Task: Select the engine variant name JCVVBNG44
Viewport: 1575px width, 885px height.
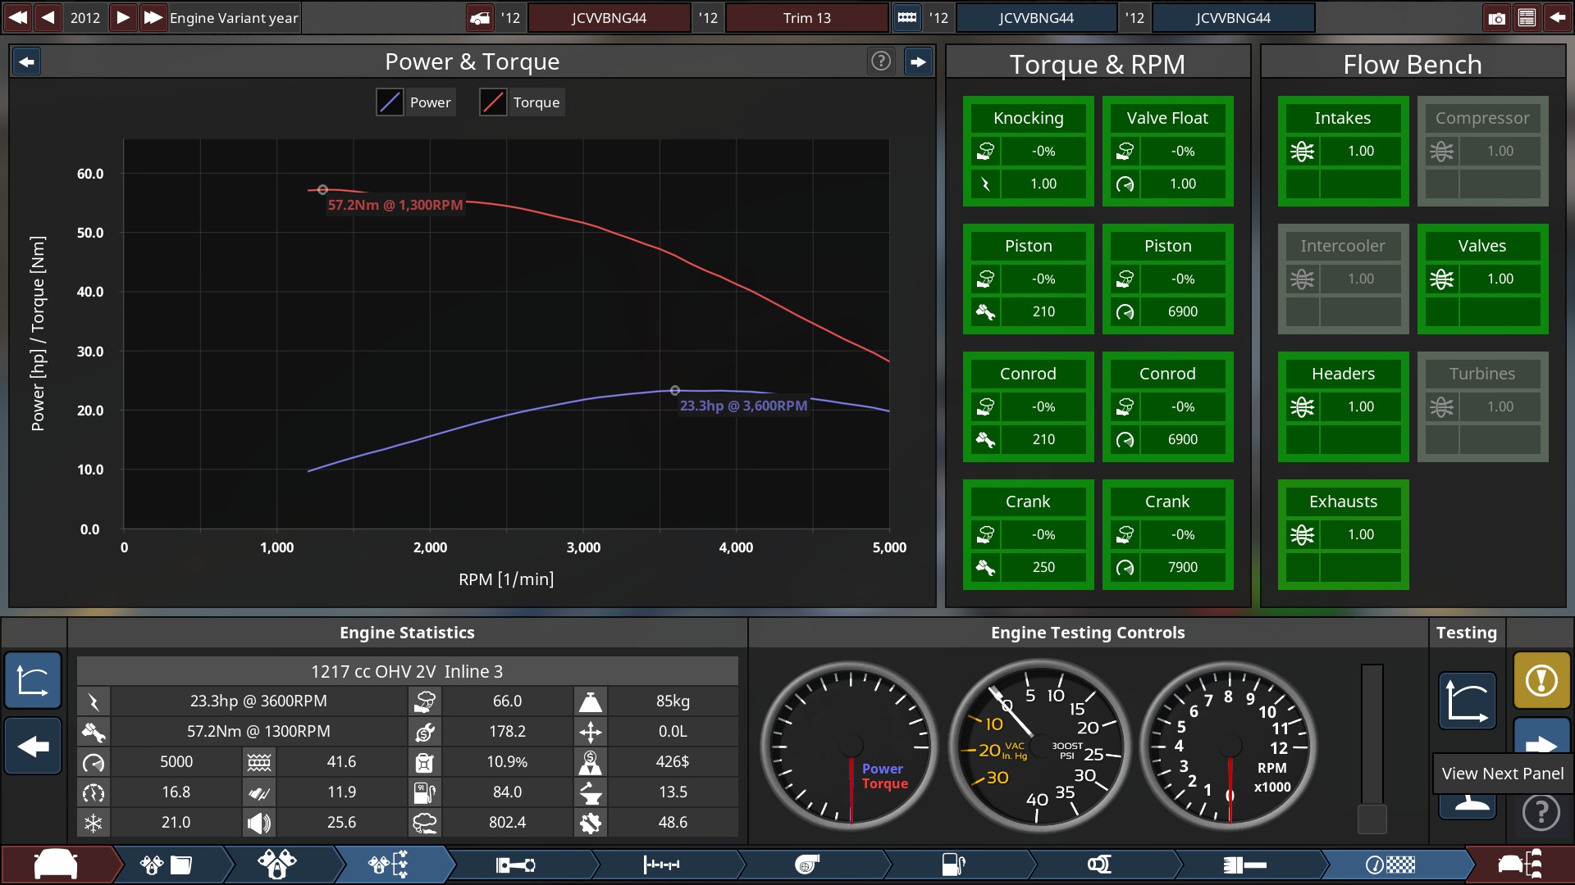Action: pyautogui.click(x=1233, y=17)
